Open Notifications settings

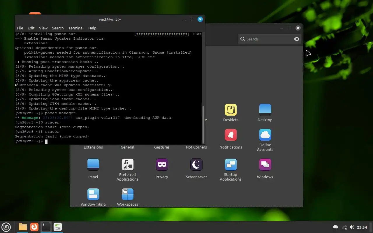(x=231, y=139)
